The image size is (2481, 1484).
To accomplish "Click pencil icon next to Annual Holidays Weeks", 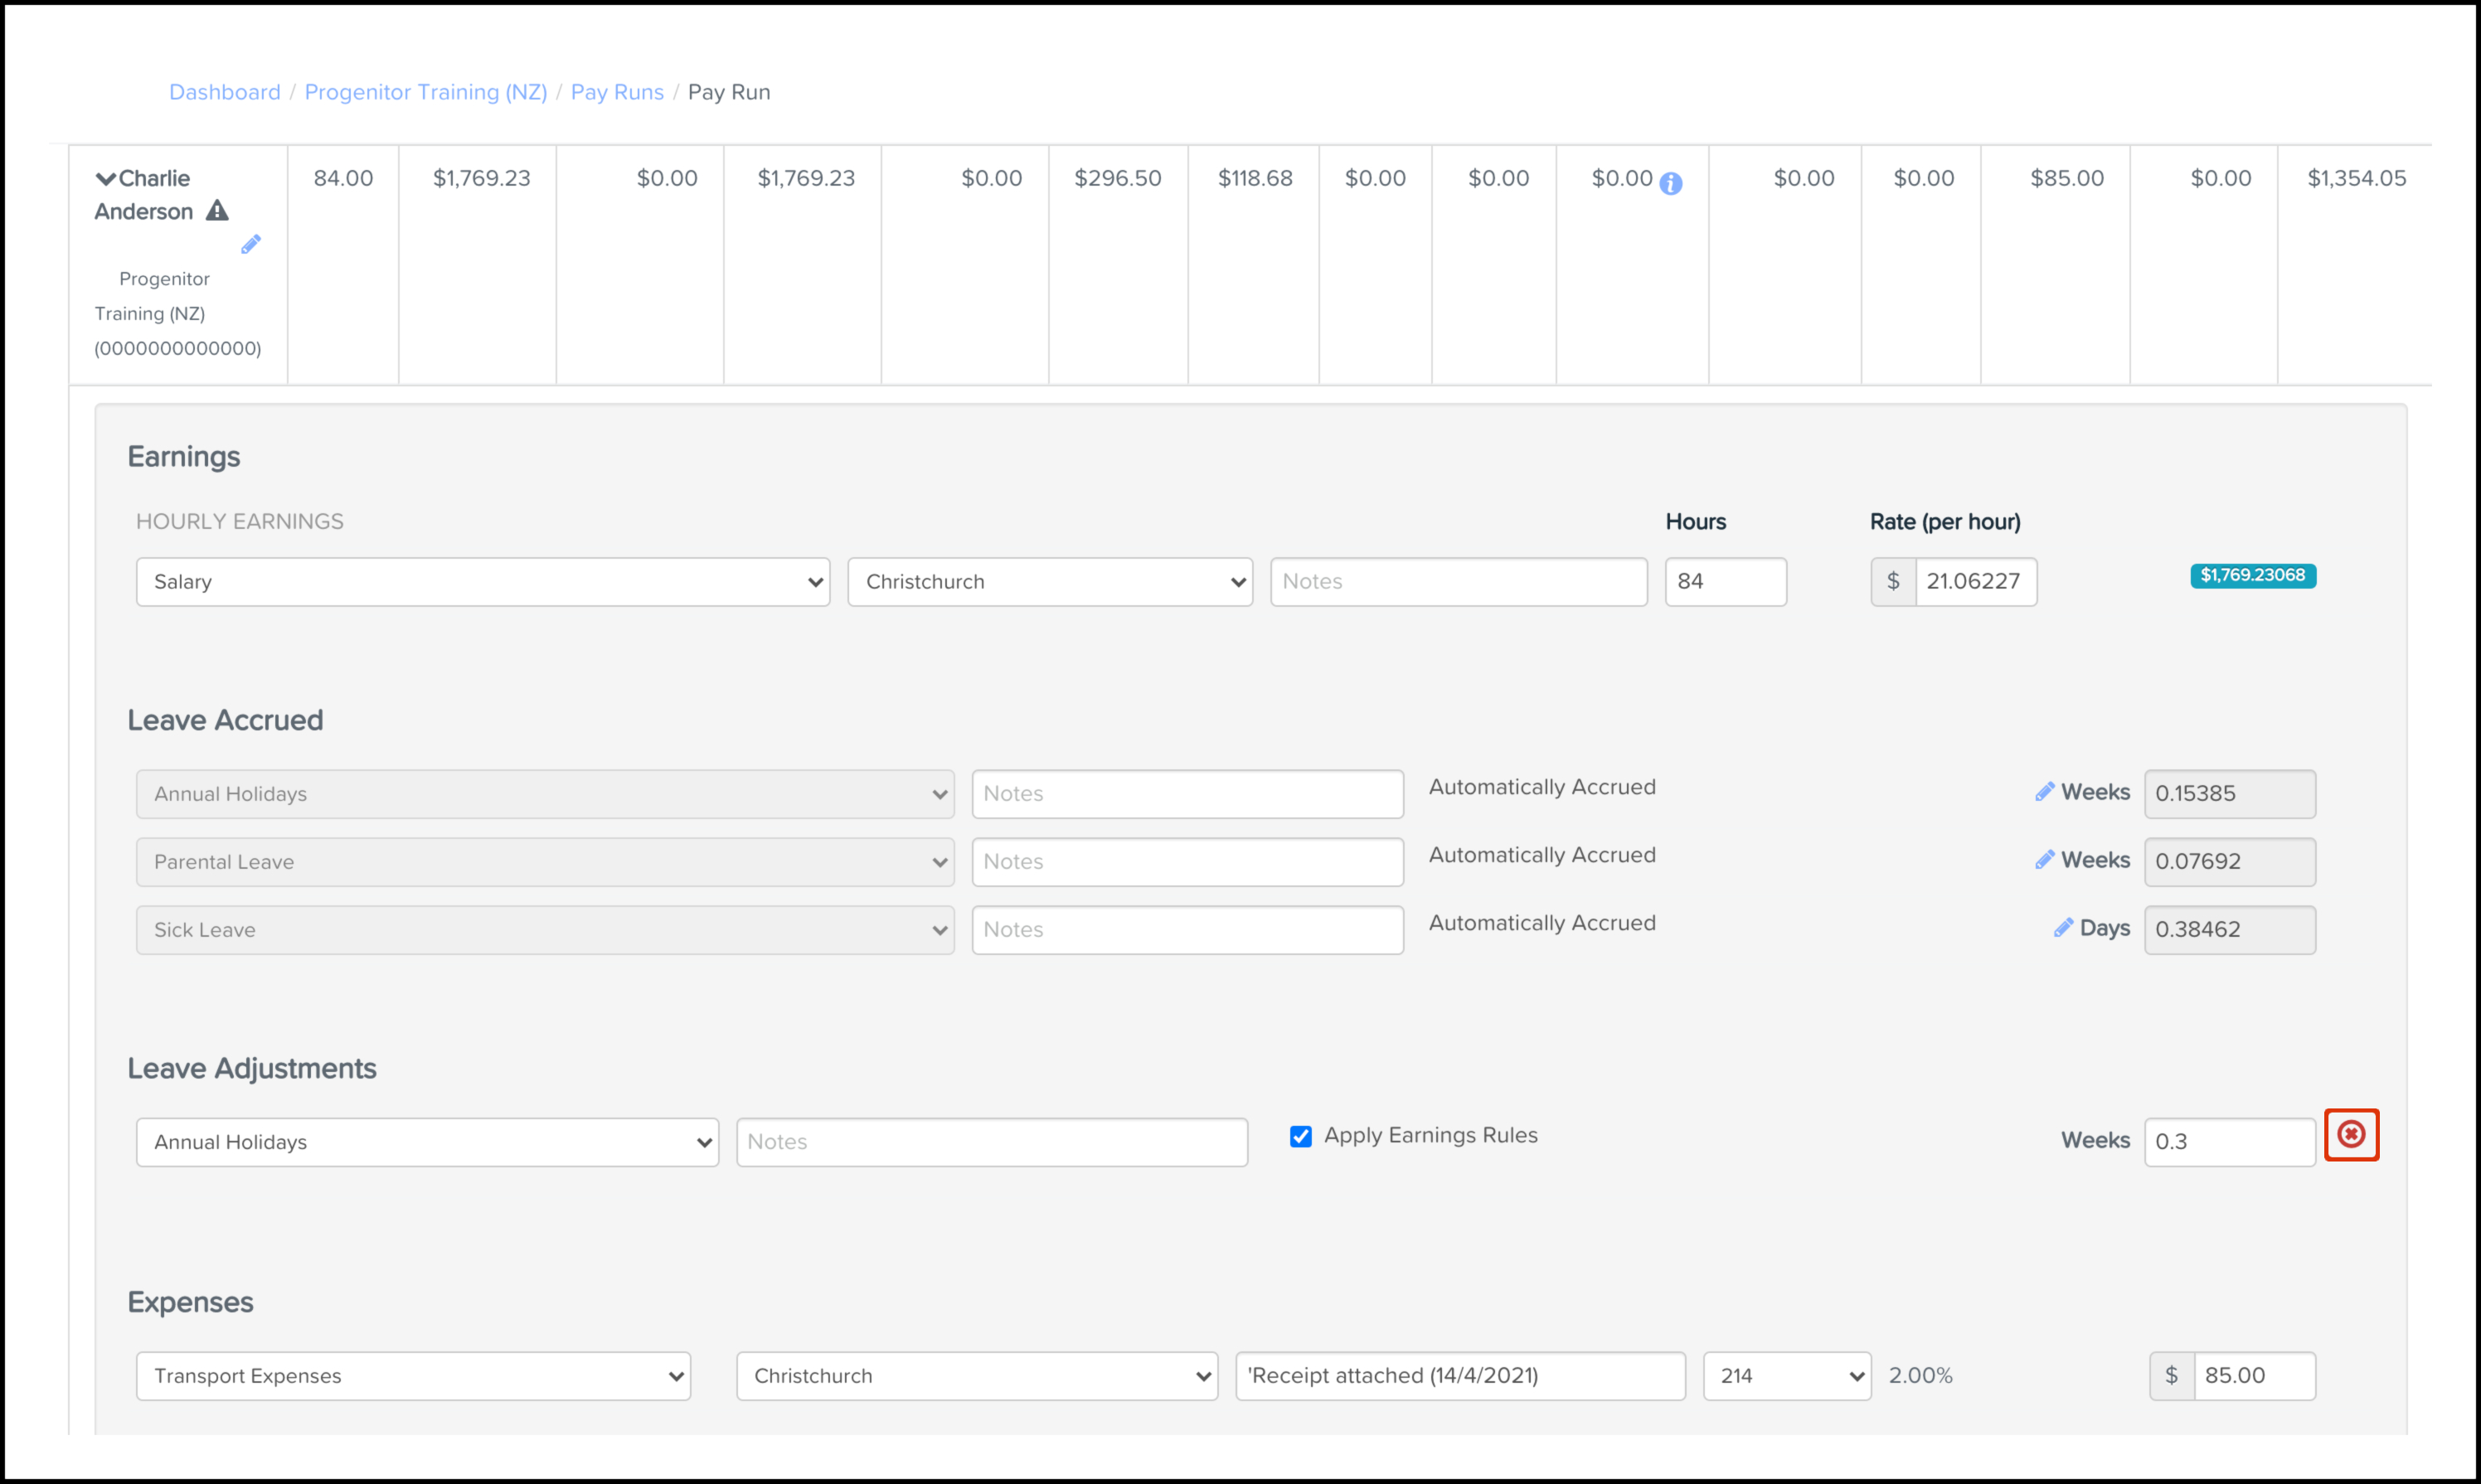I will (x=2044, y=791).
